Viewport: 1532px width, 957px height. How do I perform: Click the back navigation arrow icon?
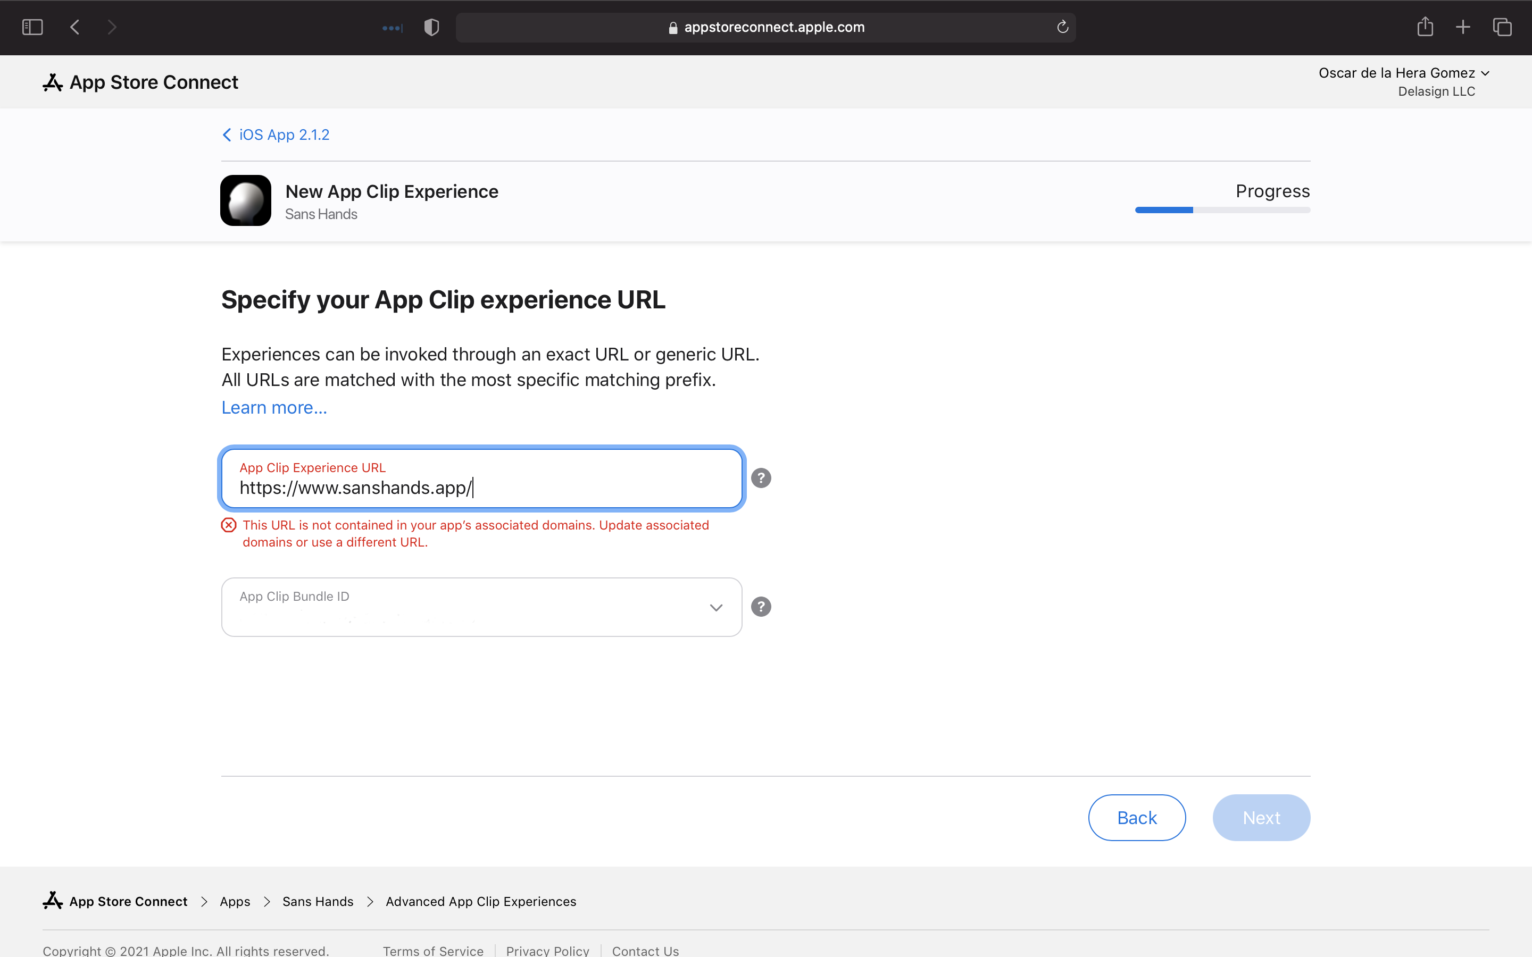(74, 28)
